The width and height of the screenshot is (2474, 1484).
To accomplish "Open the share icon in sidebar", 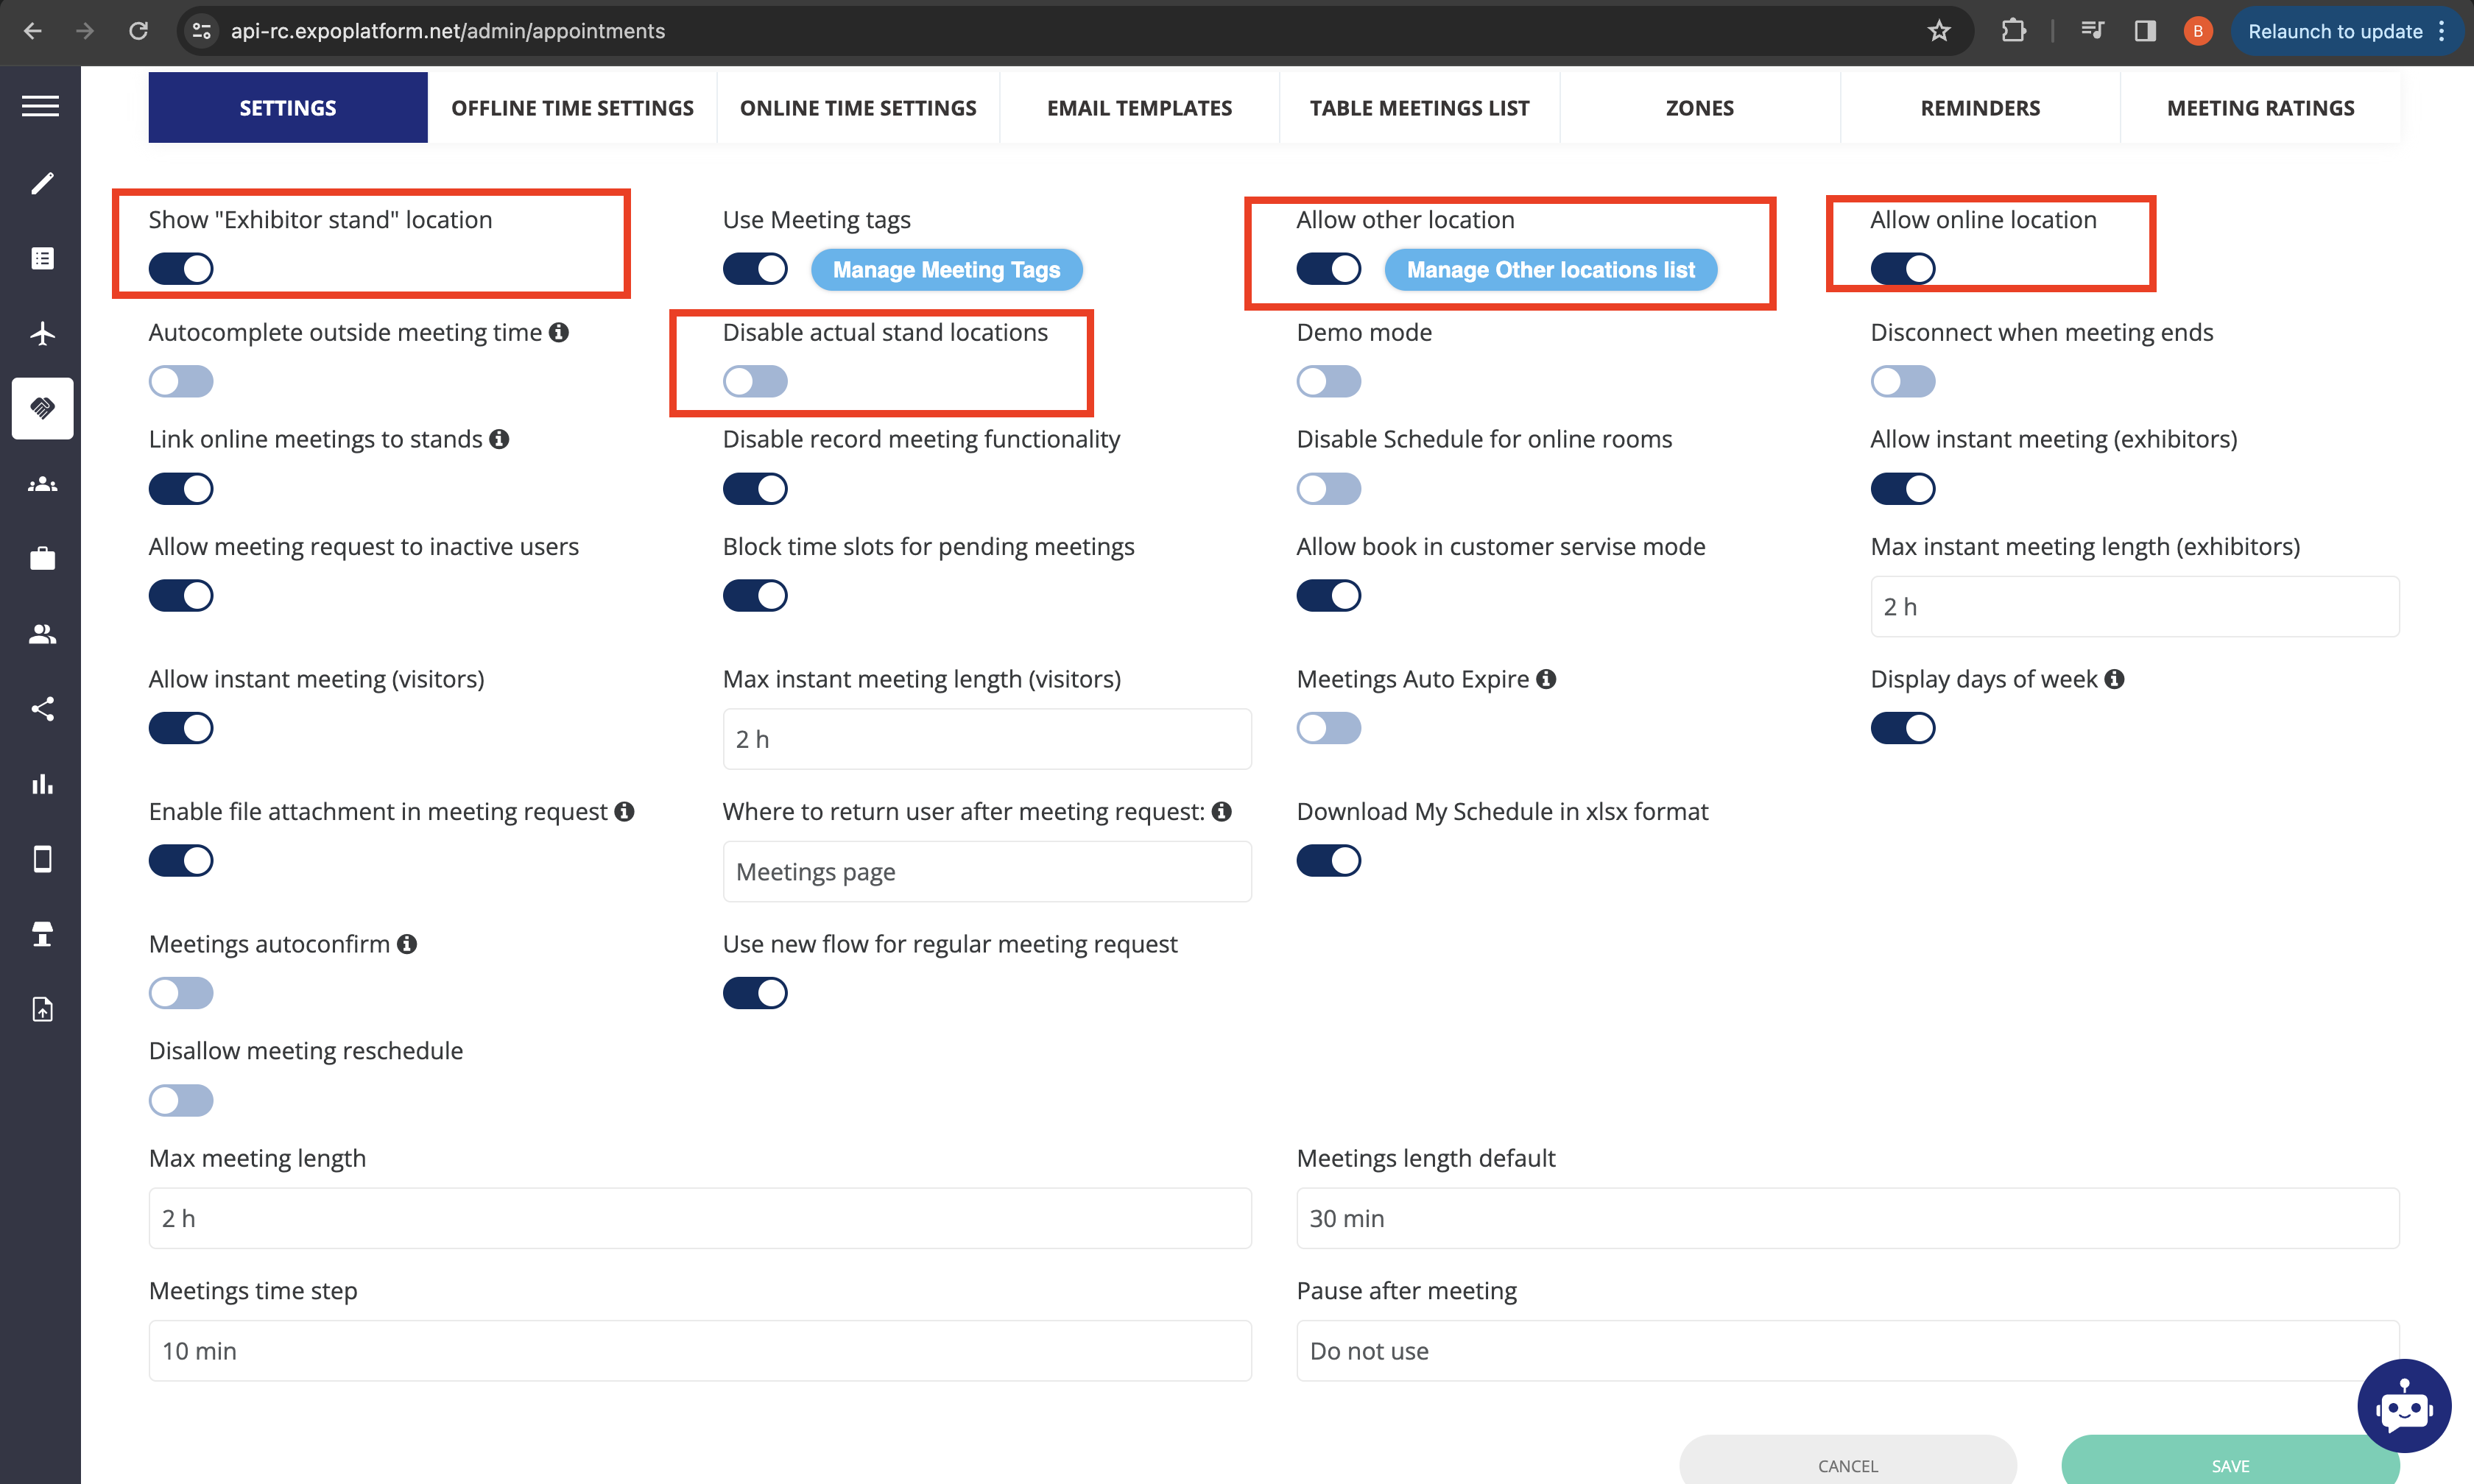I will click(42, 709).
